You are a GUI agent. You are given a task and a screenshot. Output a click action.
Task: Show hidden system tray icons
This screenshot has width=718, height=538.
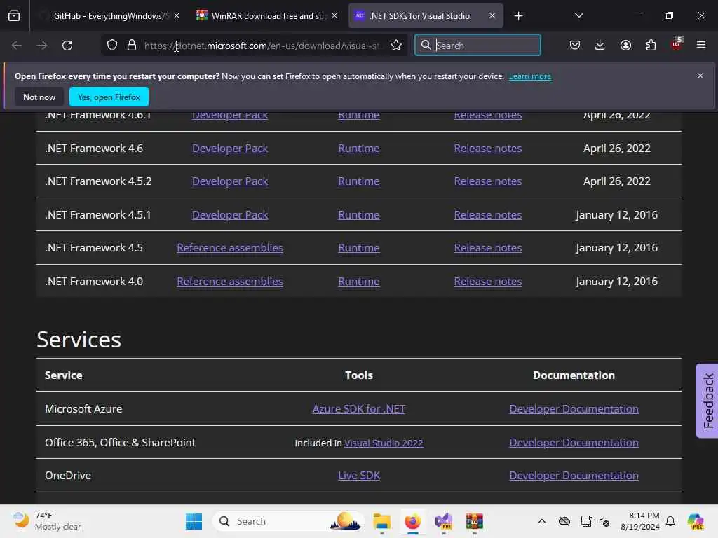point(542,521)
